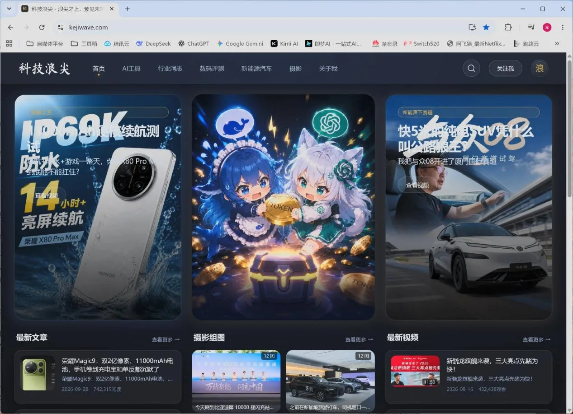573x414 pixels.
Task: Open the 新加坡旅游打车 photo set
Action: coord(330,381)
